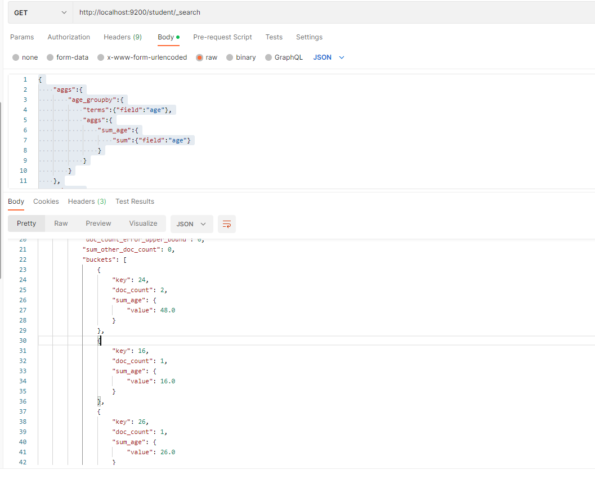Switch to the Tests tab
This screenshot has width=595, height=479.
coord(274,37)
